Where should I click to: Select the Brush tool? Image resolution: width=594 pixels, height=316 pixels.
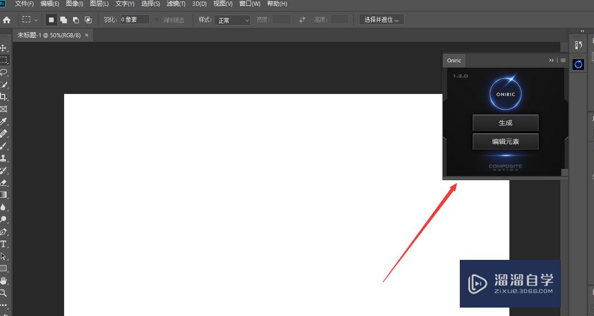click(3, 146)
